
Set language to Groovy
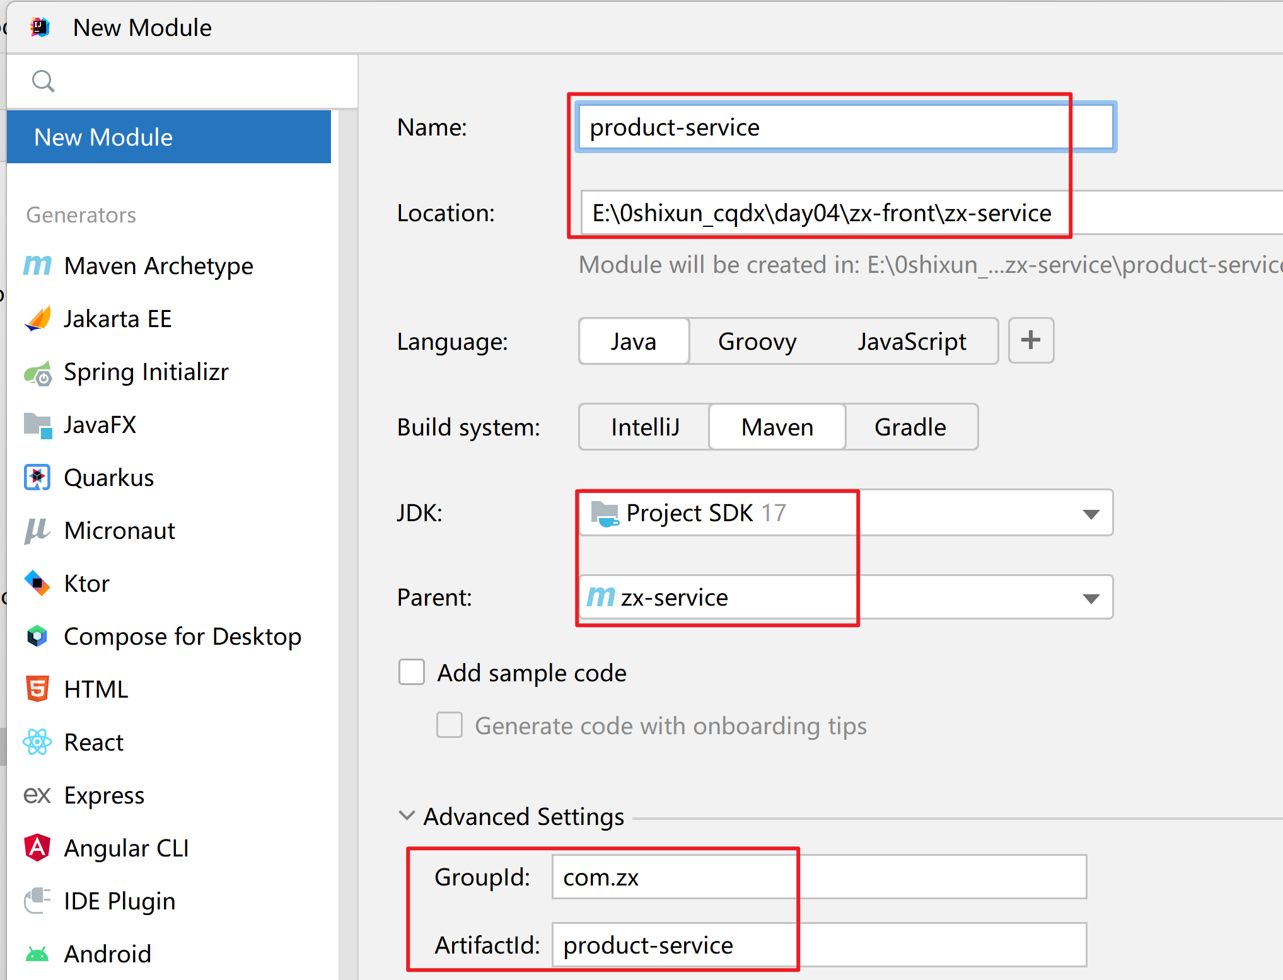[x=757, y=342]
